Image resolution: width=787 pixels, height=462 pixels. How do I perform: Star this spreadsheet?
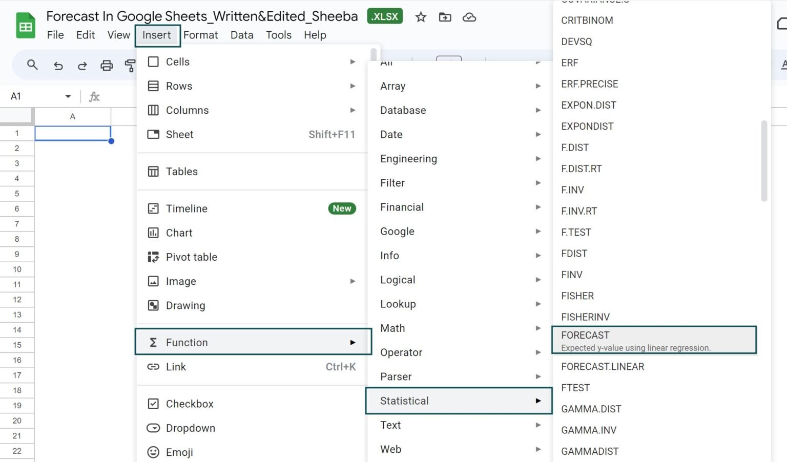pyautogui.click(x=420, y=17)
